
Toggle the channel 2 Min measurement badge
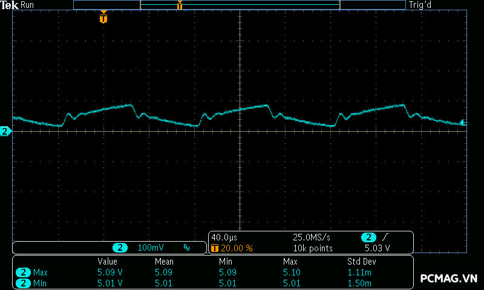[x=24, y=282]
